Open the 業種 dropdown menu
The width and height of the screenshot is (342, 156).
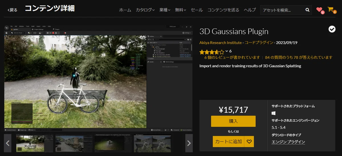pos(165,10)
